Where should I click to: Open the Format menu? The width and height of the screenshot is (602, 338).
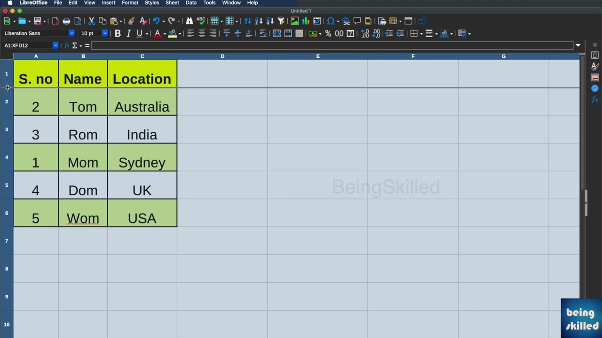pos(130,3)
